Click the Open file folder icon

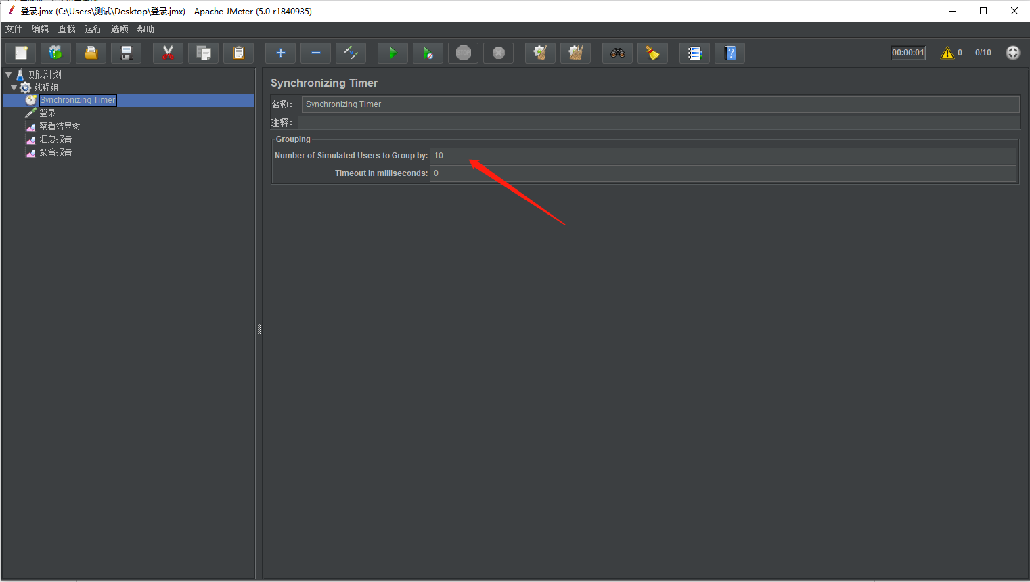coord(91,53)
